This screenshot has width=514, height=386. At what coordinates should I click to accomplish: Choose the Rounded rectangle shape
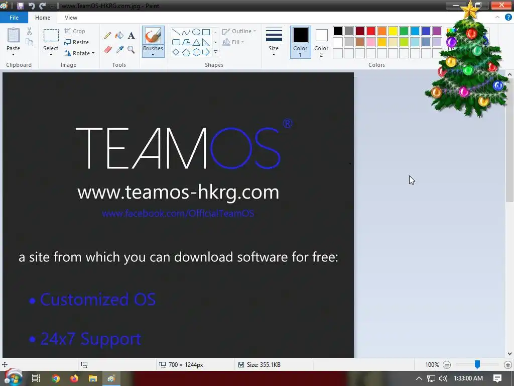[x=176, y=42]
